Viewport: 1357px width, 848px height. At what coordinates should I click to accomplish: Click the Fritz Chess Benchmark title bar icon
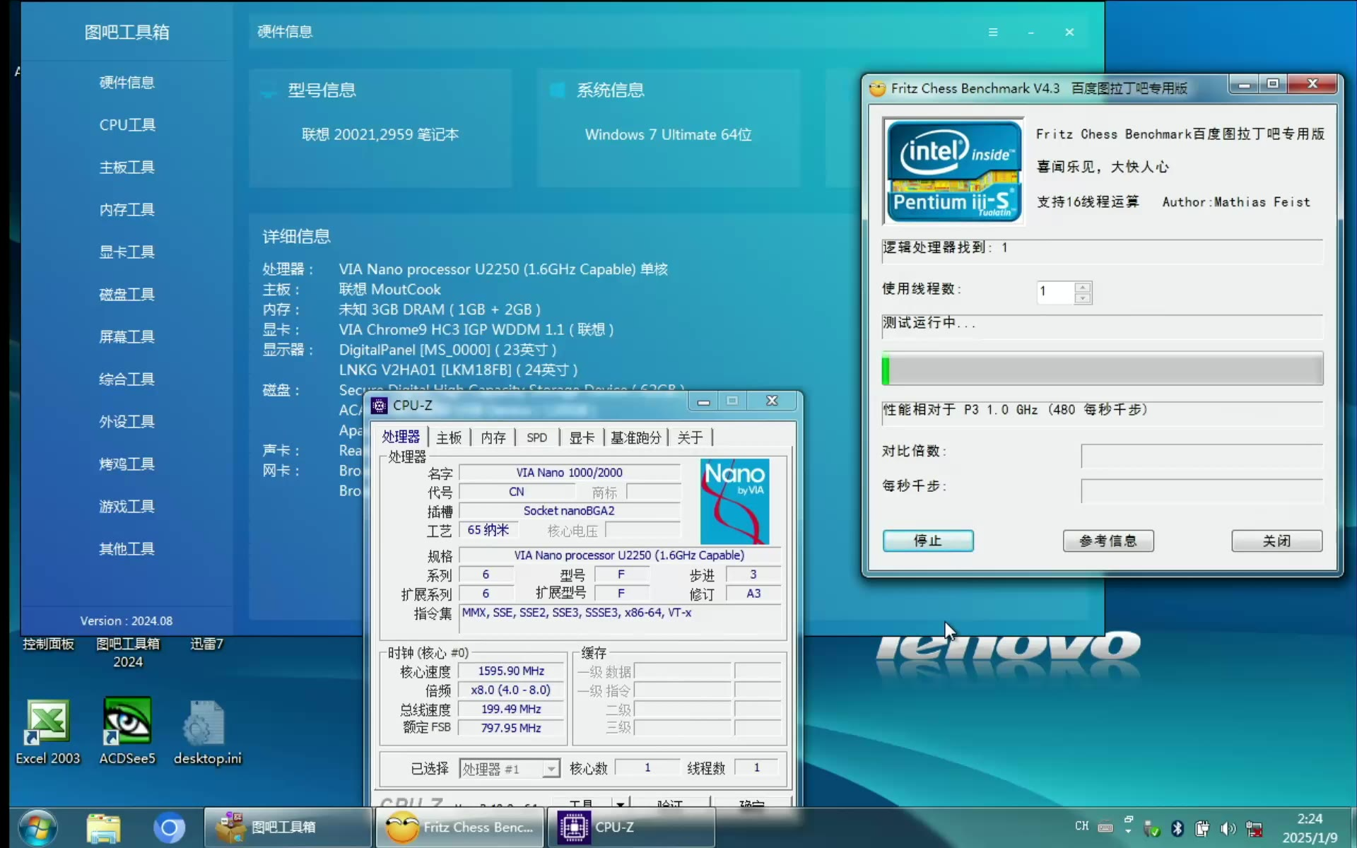877,88
